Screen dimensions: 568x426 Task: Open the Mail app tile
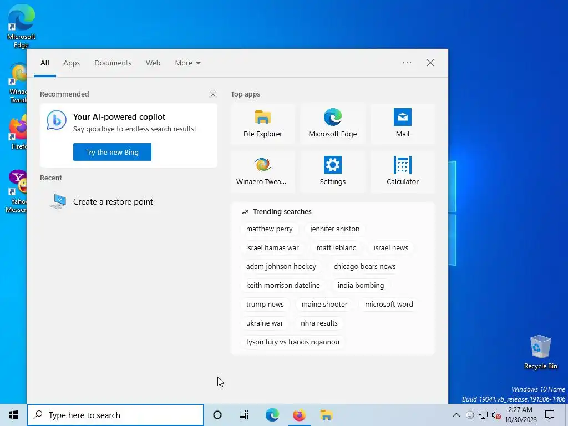[403, 124]
